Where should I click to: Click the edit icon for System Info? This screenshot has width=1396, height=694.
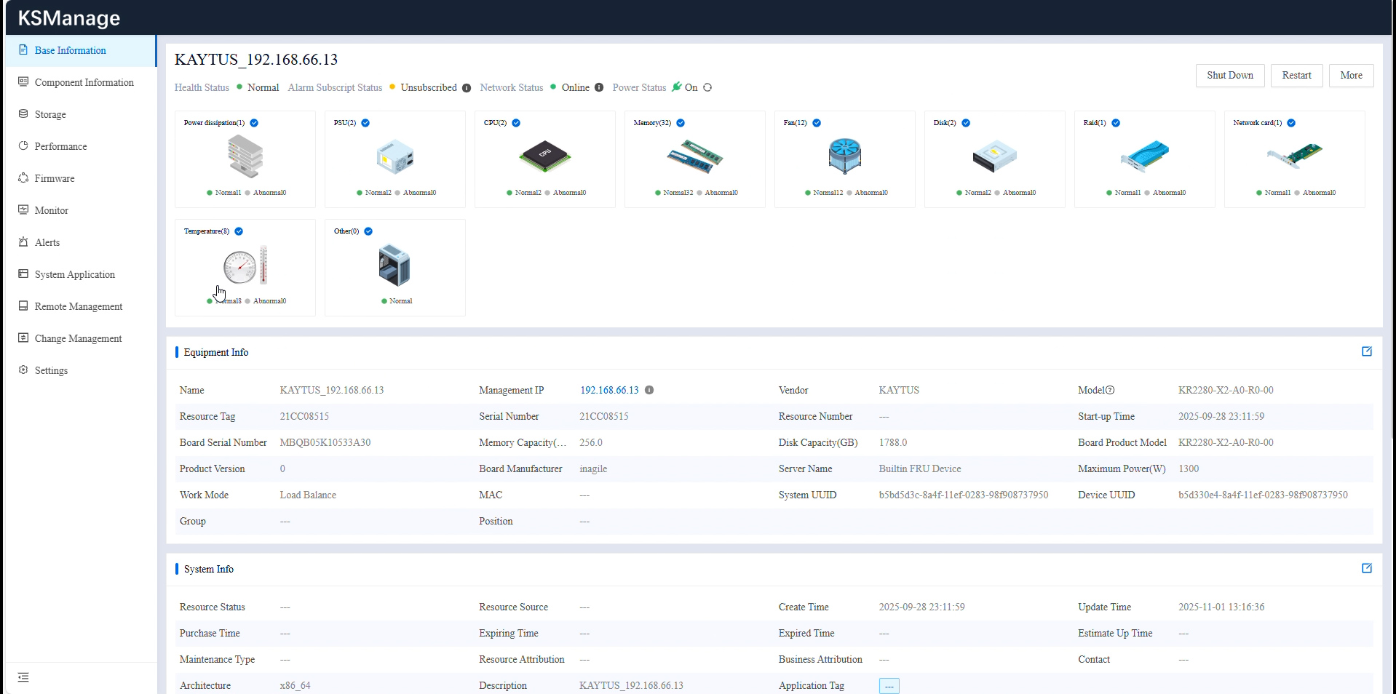pyautogui.click(x=1366, y=568)
